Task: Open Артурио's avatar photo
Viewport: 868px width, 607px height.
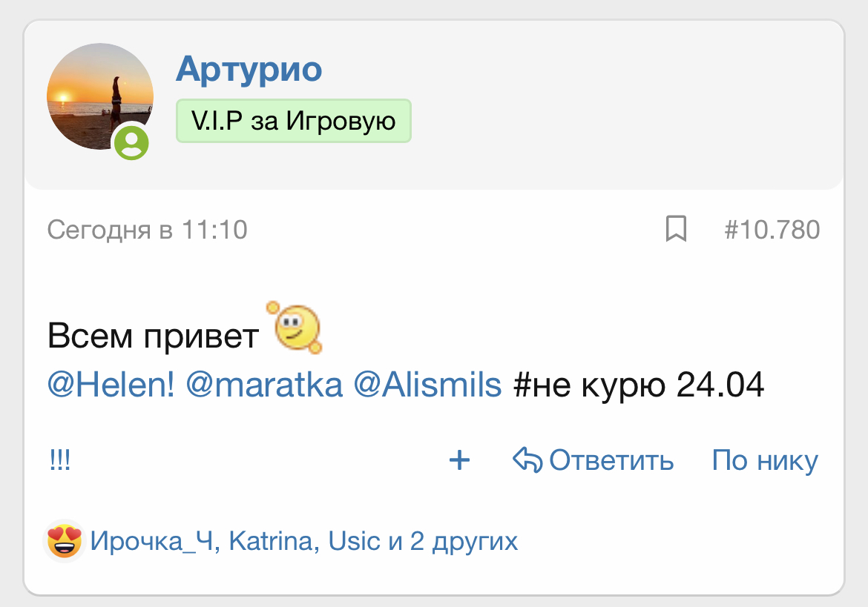Action: point(99,95)
